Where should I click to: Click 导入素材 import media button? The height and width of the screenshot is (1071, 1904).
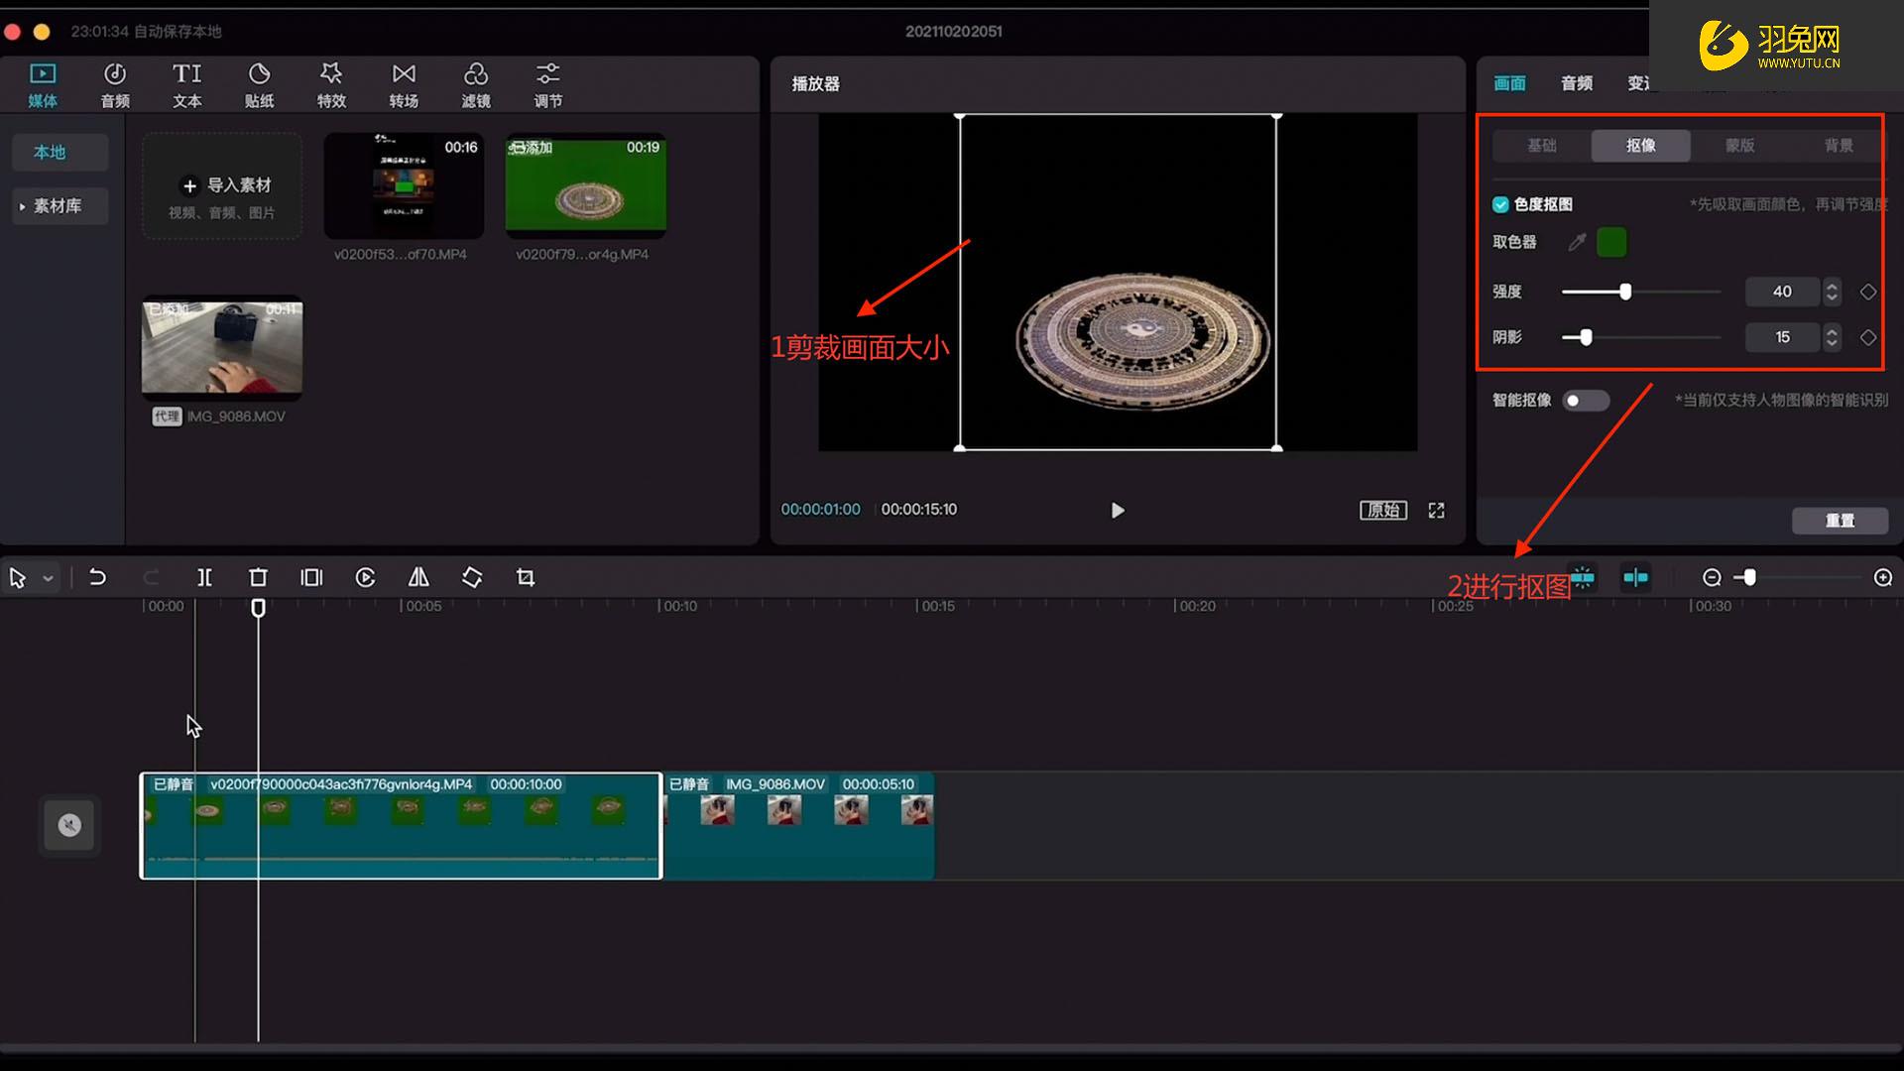pos(222,186)
